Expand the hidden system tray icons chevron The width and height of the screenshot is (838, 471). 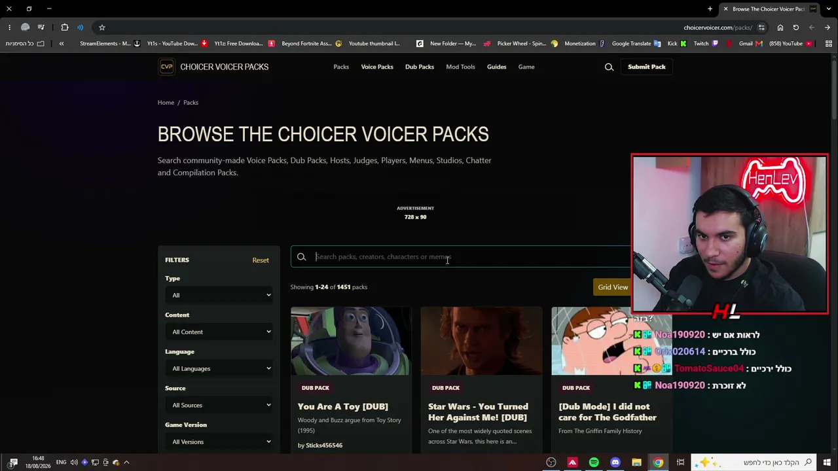coord(126,462)
